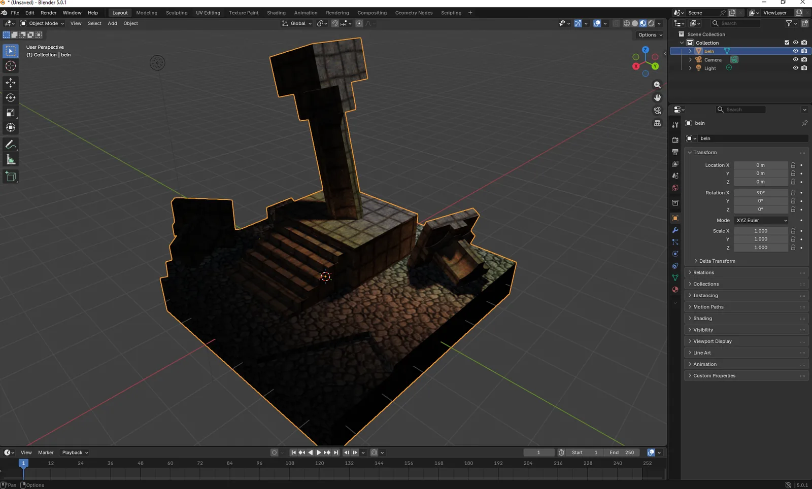
Task: Expand the Viewport Display panel
Action: point(713,341)
